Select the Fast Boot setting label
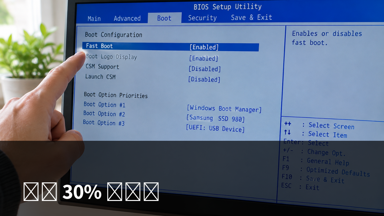Image resolution: width=384 pixels, height=216 pixels. (99, 46)
